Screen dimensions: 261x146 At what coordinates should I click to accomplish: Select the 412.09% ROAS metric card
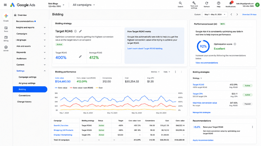point(86,80)
